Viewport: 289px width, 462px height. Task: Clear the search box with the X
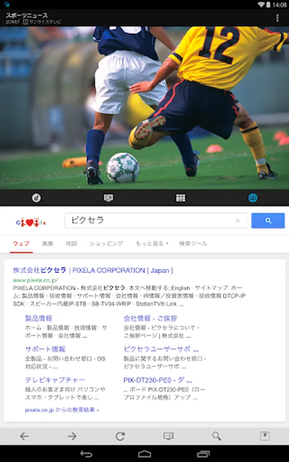pos(238,220)
